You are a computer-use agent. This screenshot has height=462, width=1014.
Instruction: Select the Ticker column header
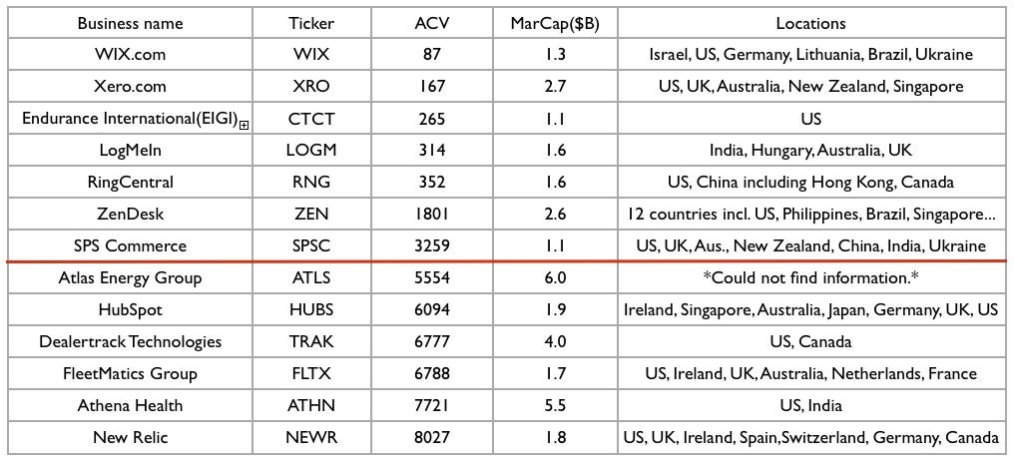[311, 23]
